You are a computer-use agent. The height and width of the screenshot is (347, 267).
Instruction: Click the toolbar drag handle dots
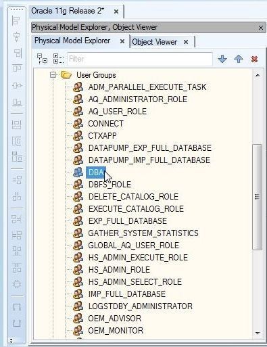17,9
